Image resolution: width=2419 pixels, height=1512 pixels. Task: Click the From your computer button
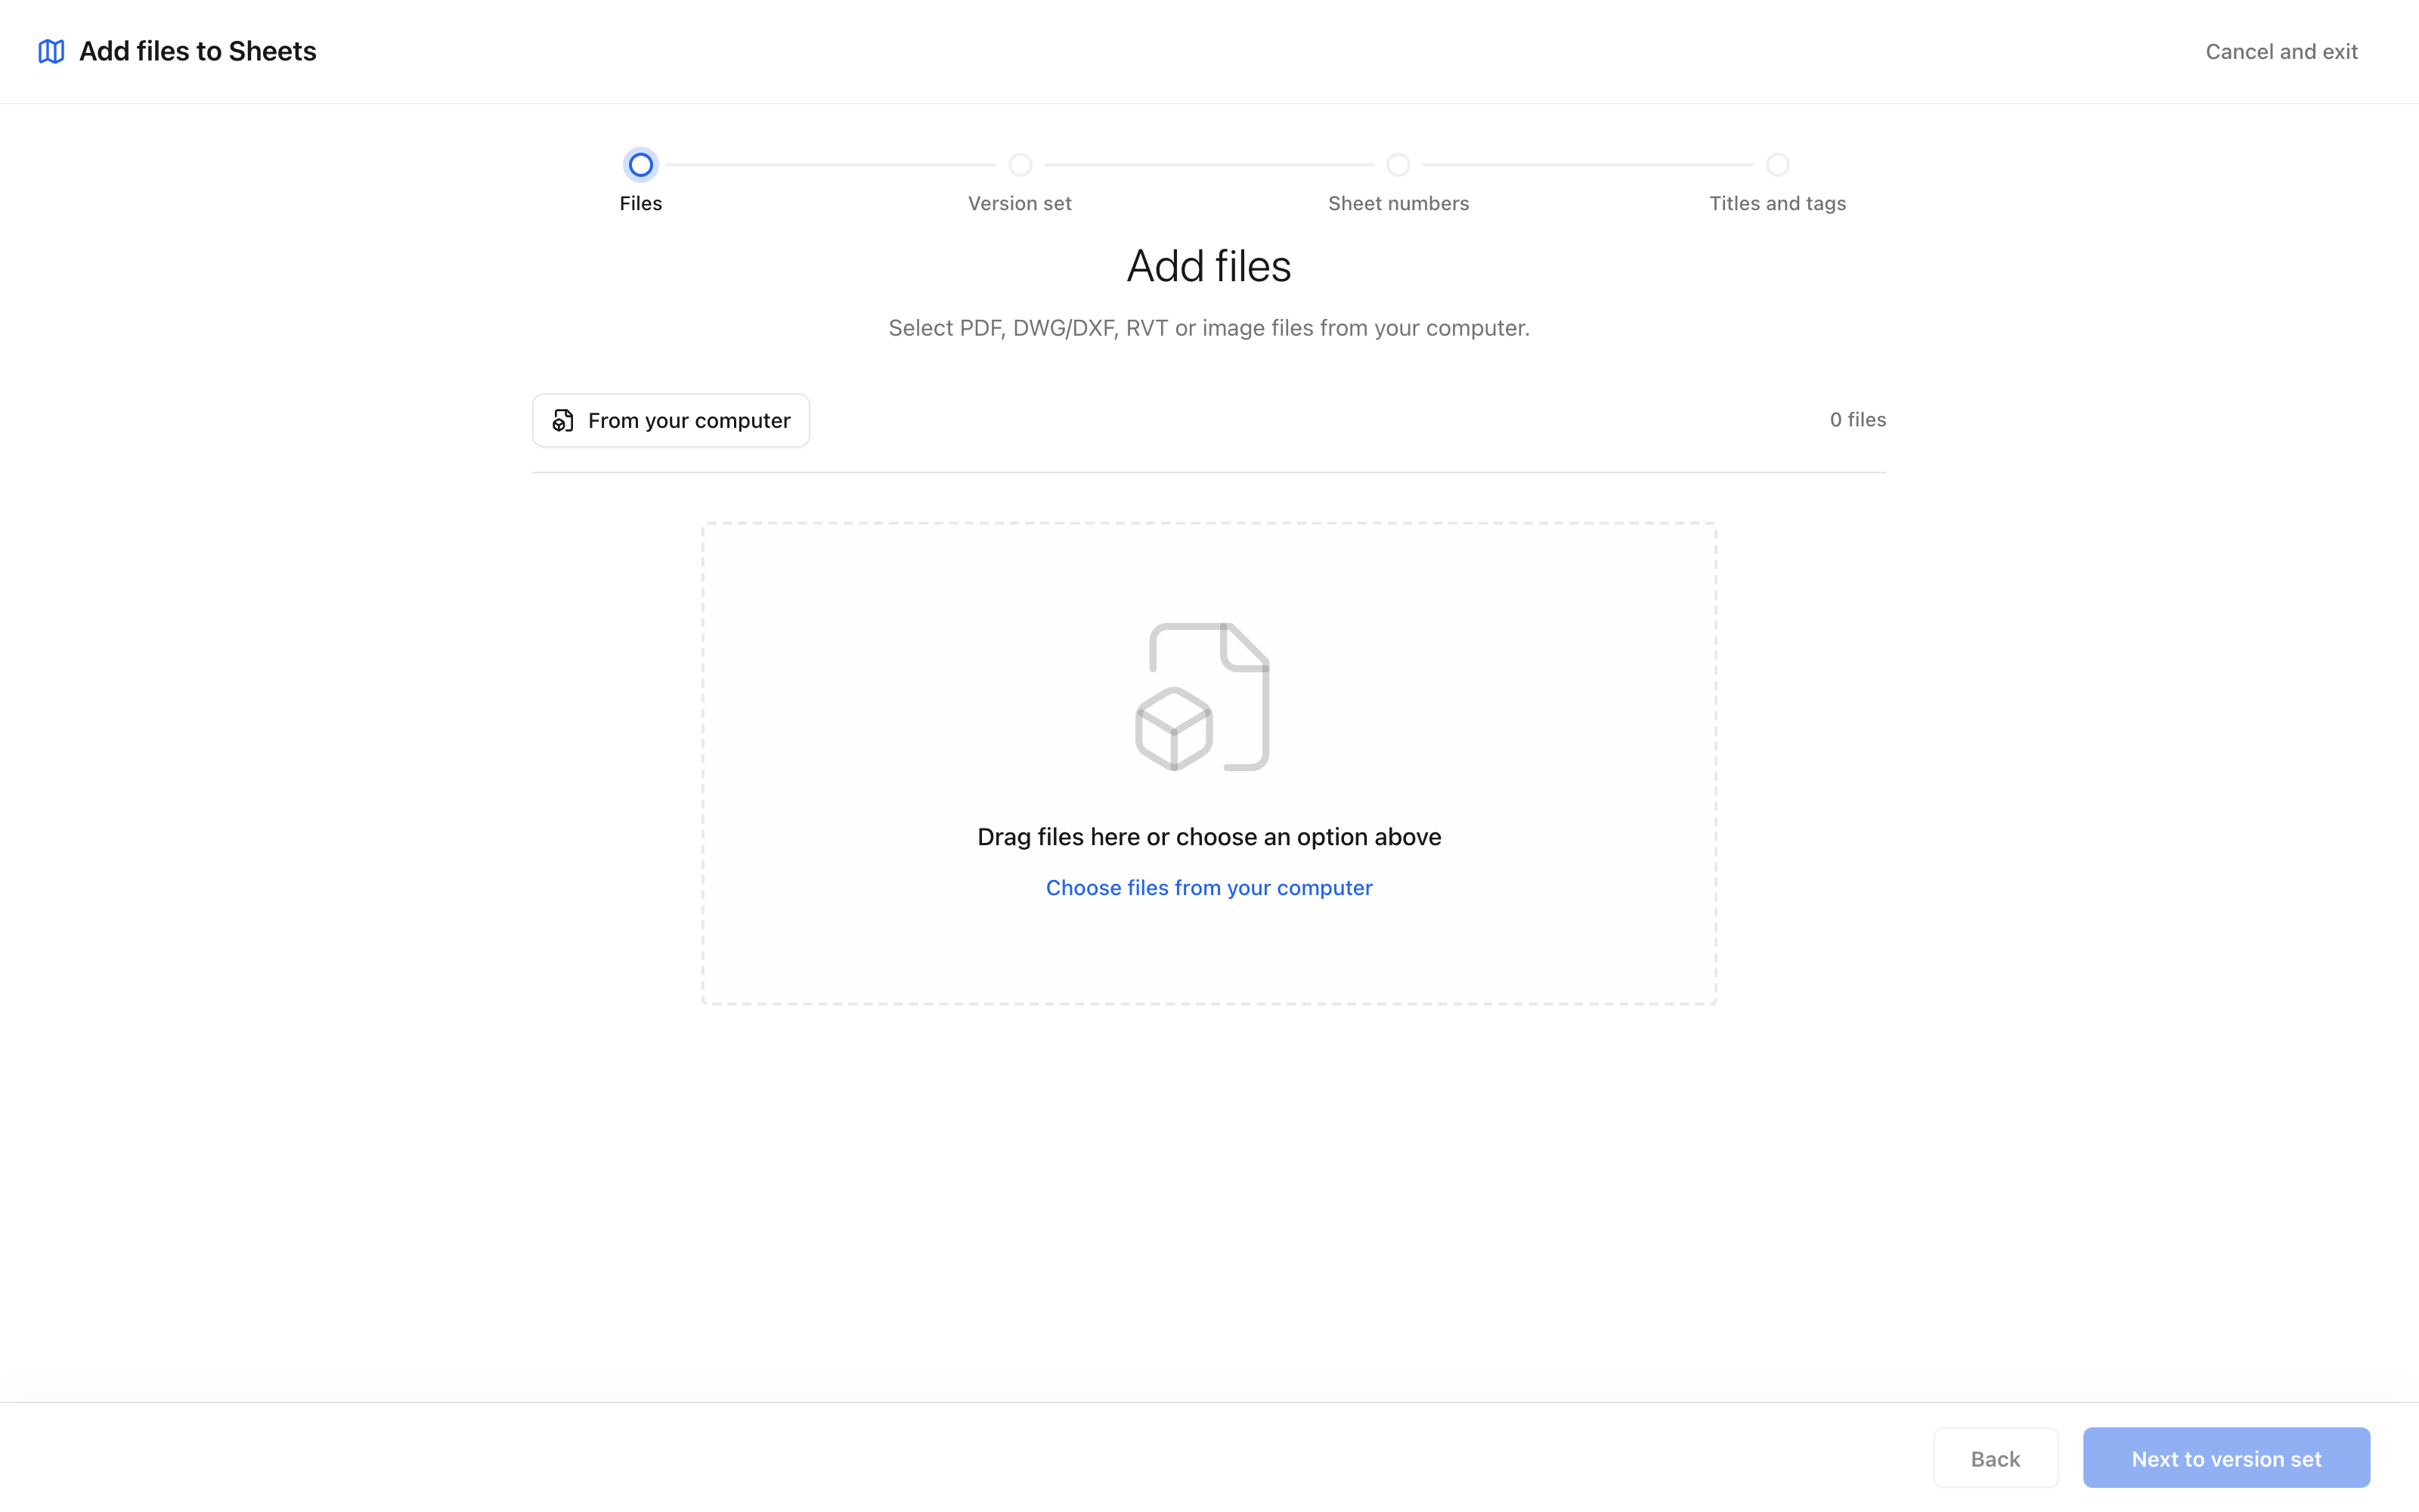[671, 420]
